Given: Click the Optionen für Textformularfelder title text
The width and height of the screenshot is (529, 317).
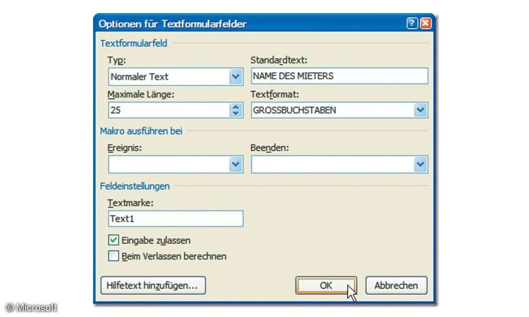Looking at the screenshot, I should pos(172,24).
